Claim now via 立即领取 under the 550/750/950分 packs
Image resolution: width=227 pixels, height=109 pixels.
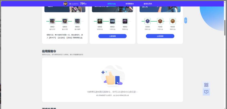[x=160, y=36]
